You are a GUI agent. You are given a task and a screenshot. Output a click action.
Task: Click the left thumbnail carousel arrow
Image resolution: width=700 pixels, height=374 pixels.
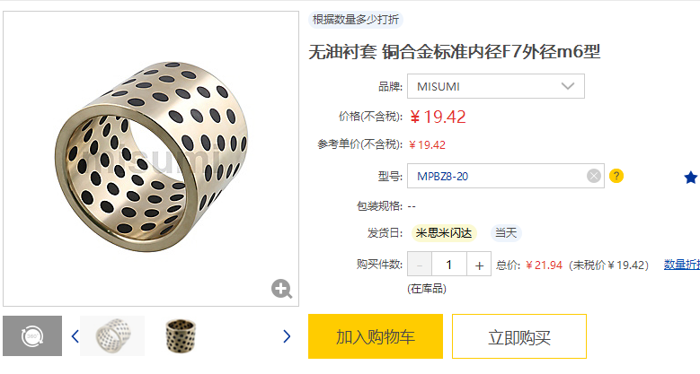click(x=75, y=335)
